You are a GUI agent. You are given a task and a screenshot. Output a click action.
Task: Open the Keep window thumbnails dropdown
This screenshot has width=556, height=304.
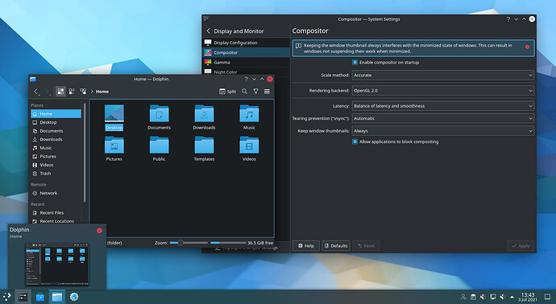click(443, 130)
